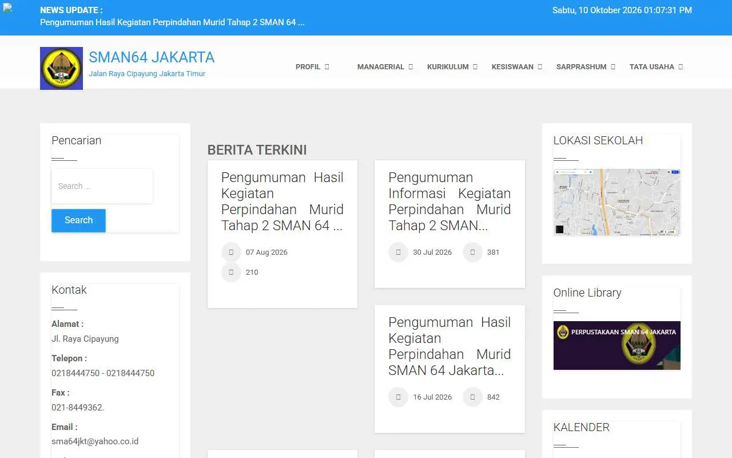Click the broken image icon in news bar
This screenshot has width=732, height=458.
(x=7, y=8)
